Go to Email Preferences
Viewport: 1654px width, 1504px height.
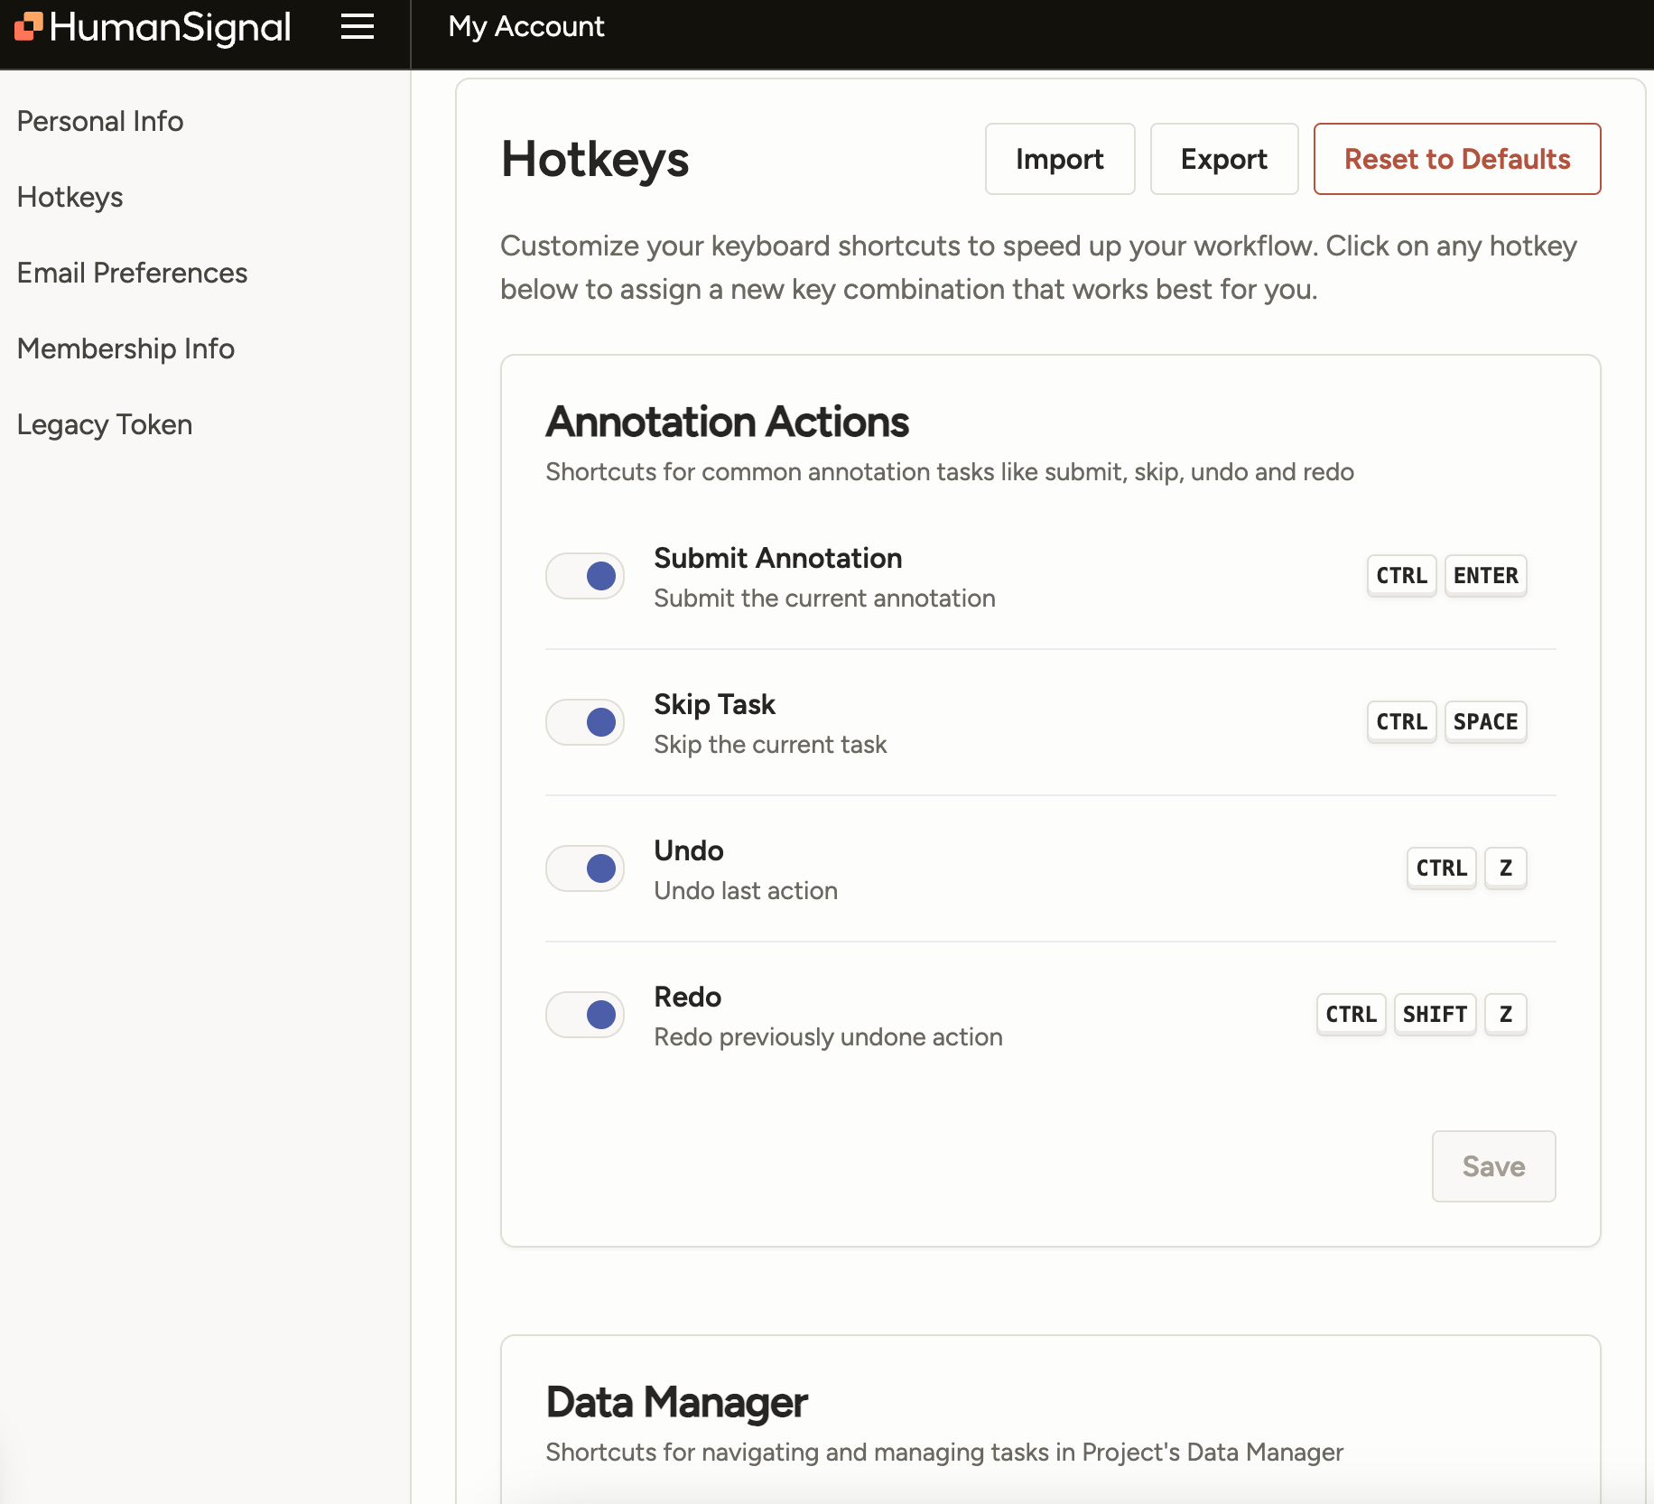pos(132,273)
